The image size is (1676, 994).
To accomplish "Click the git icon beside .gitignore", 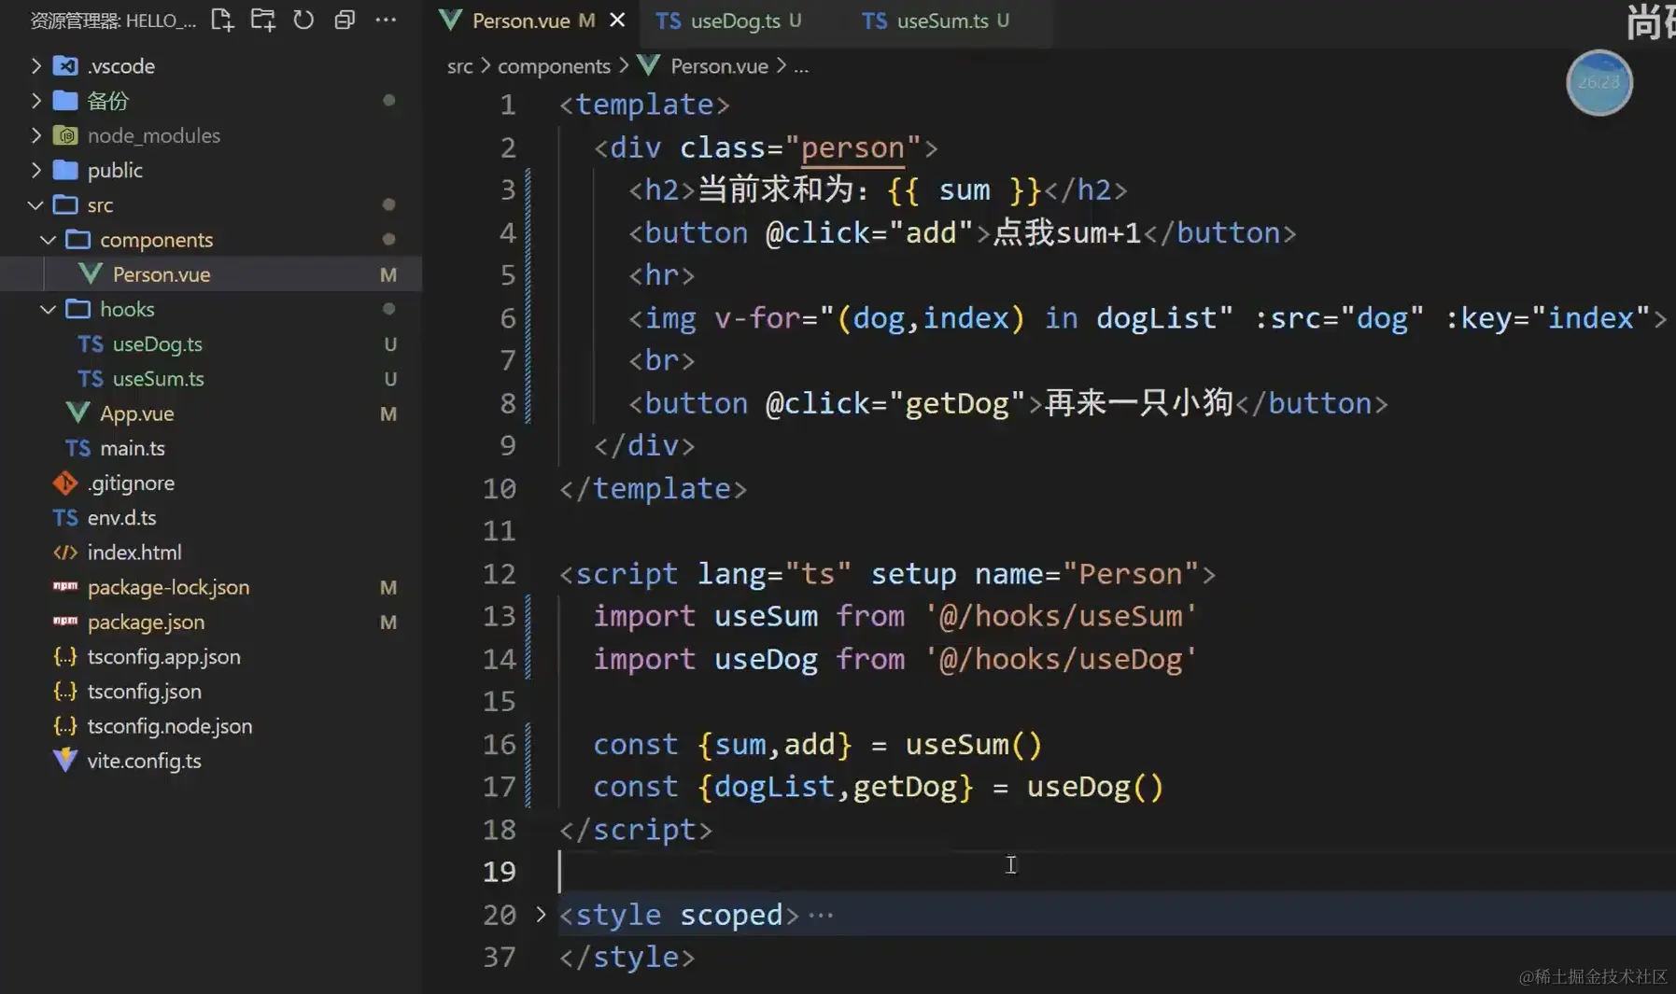I will click(65, 483).
